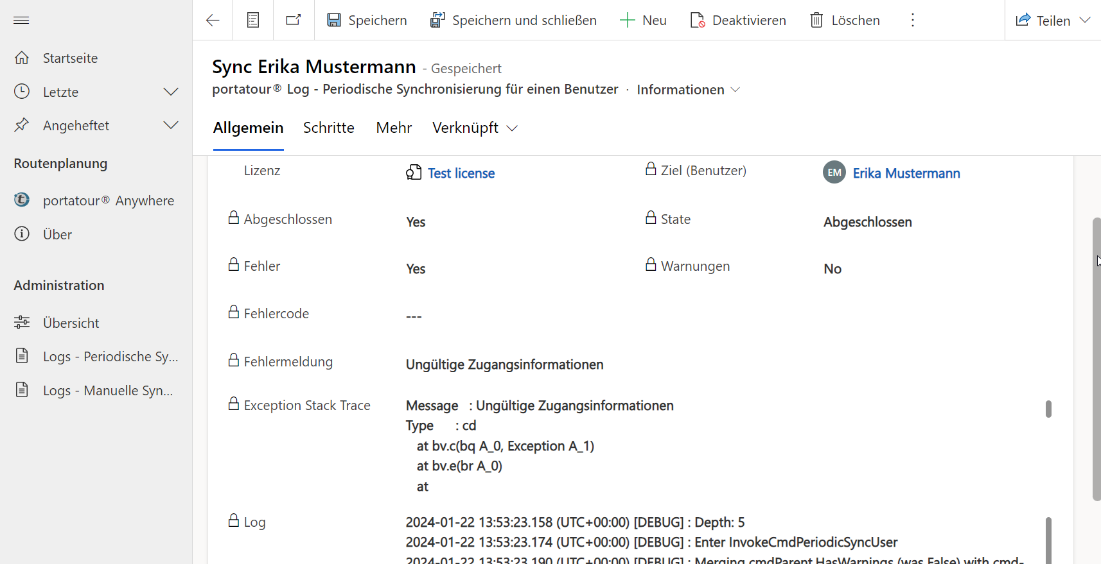The width and height of the screenshot is (1101, 564).
Task: Click Deaktivieren command
Action: coord(738,21)
